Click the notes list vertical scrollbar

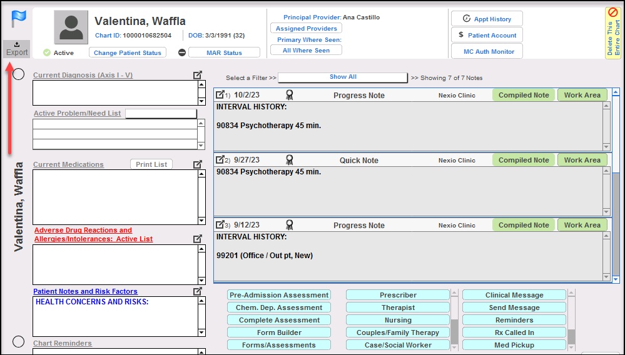616,187
